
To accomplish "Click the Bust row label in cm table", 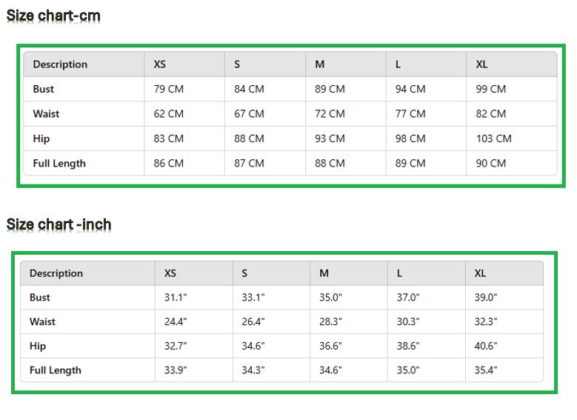I will pyautogui.click(x=44, y=89).
